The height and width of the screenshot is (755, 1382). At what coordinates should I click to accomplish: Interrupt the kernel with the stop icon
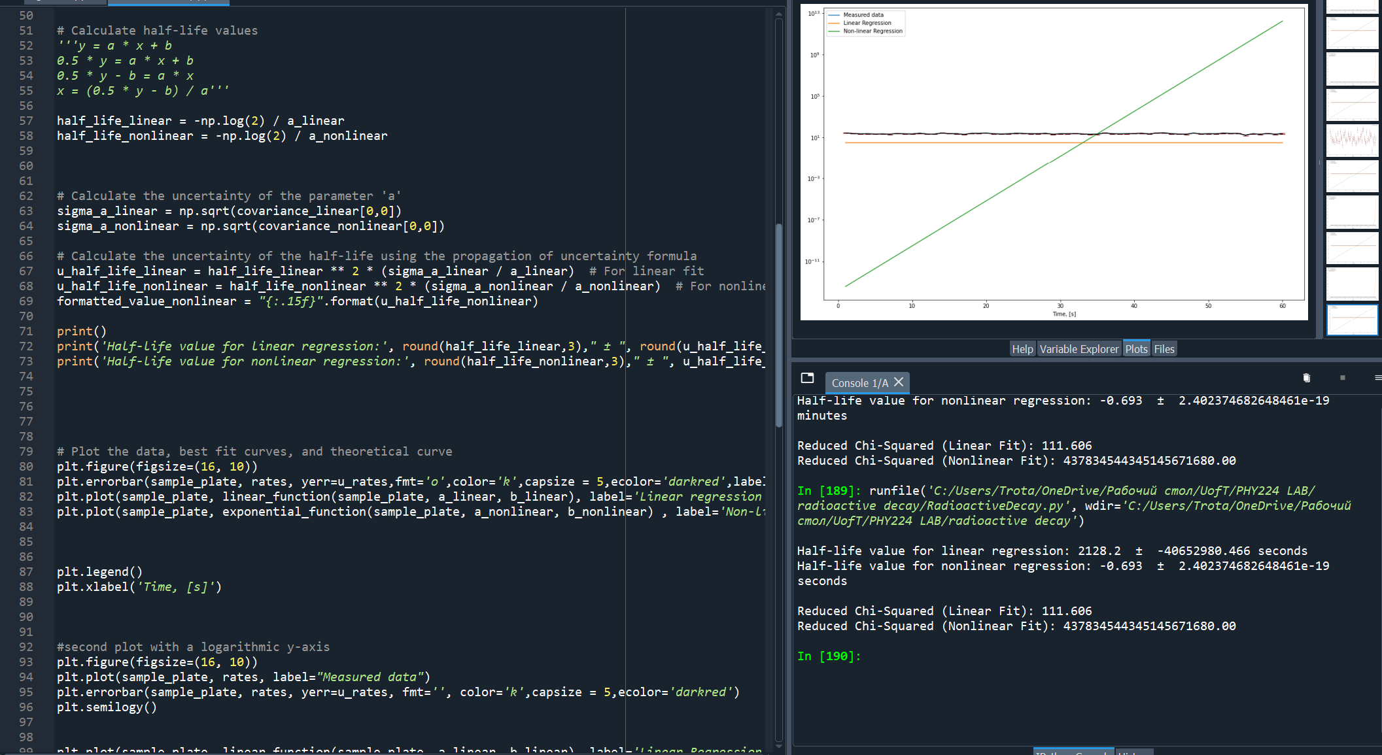[x=1342, y=378]
